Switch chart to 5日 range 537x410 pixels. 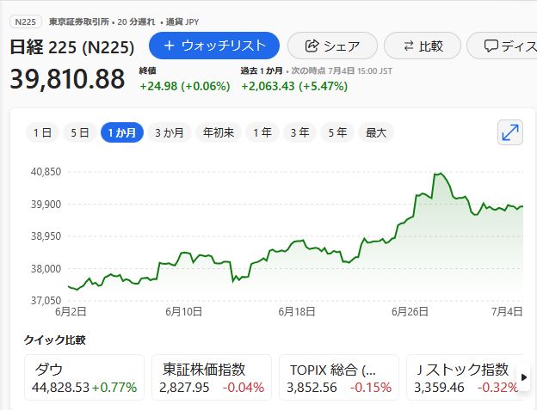(x=79, y=132)
